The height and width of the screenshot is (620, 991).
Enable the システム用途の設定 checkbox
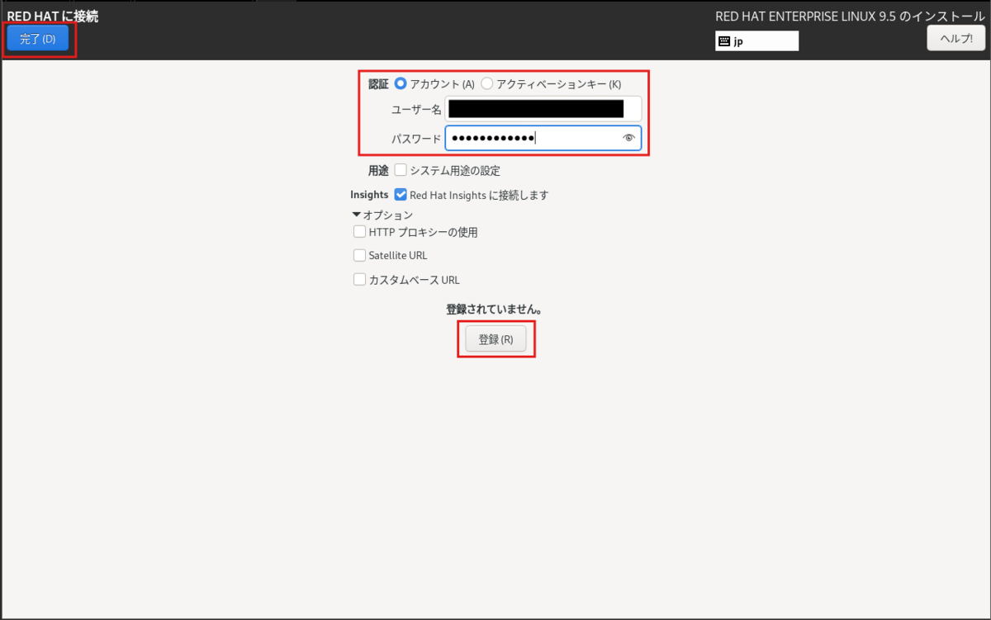[x=401, y=170]
